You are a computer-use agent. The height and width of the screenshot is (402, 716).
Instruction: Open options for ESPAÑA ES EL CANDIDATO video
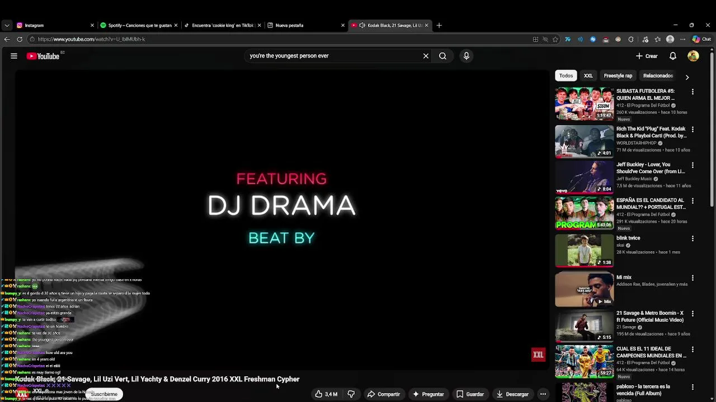click(x=693, y=201)
